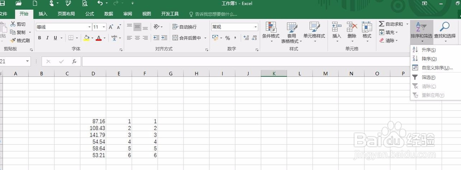Click the Copy (复制) icon
Viewport: 461px width, 170px height.
tap(12, 32)
